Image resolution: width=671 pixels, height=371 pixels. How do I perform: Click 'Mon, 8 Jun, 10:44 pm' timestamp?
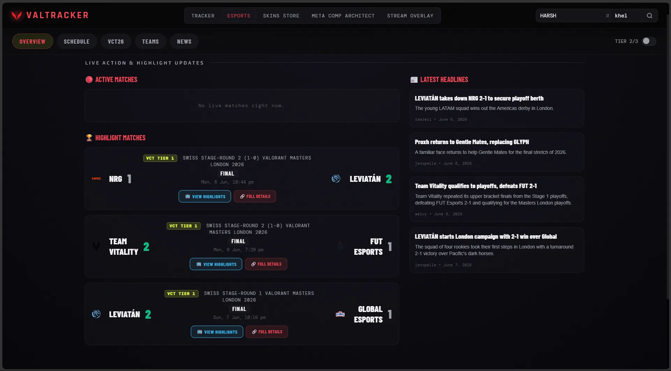227,182
